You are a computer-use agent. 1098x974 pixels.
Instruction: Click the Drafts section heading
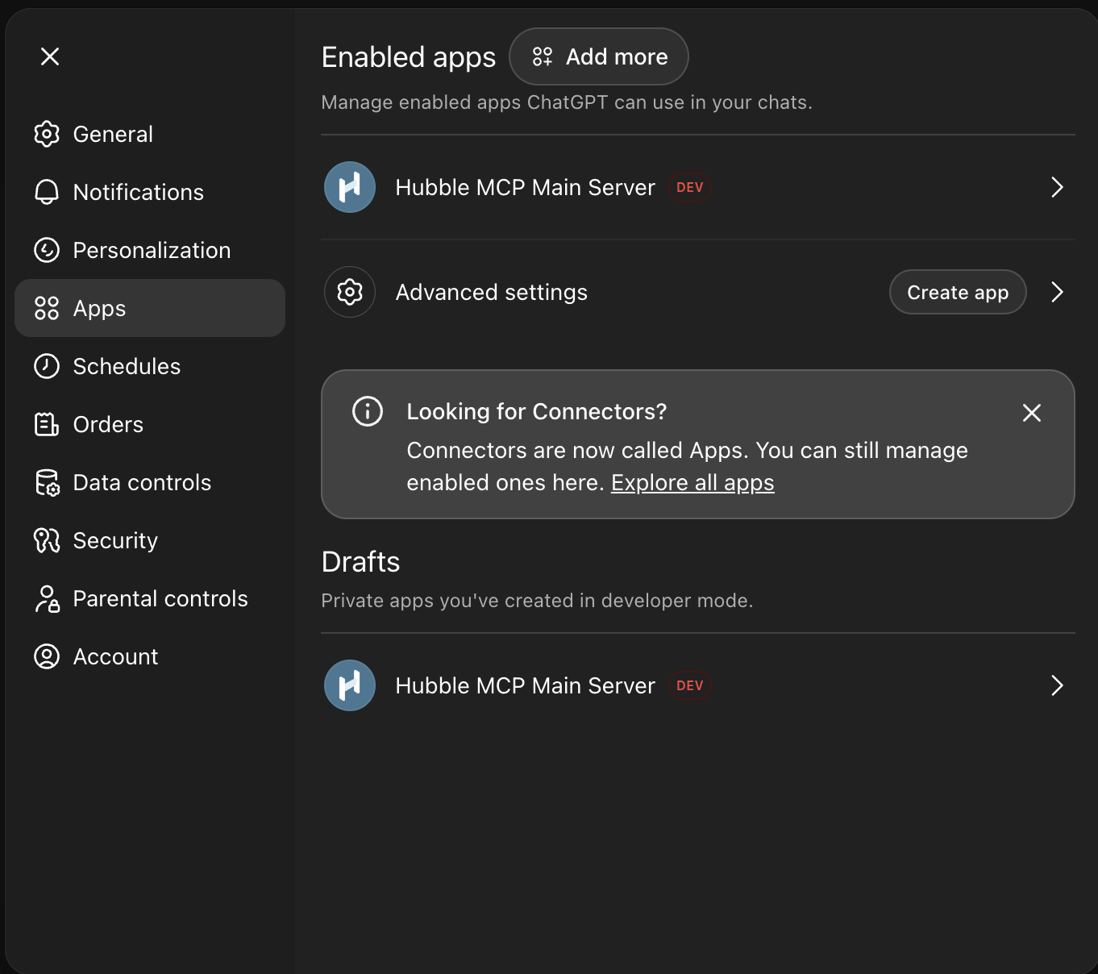[360, 561]
